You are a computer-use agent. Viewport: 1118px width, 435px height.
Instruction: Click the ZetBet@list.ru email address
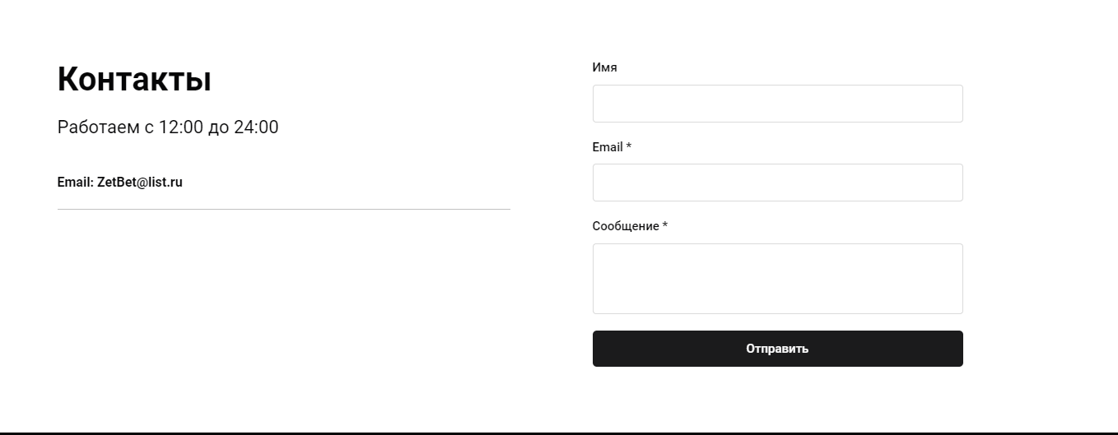139,183
